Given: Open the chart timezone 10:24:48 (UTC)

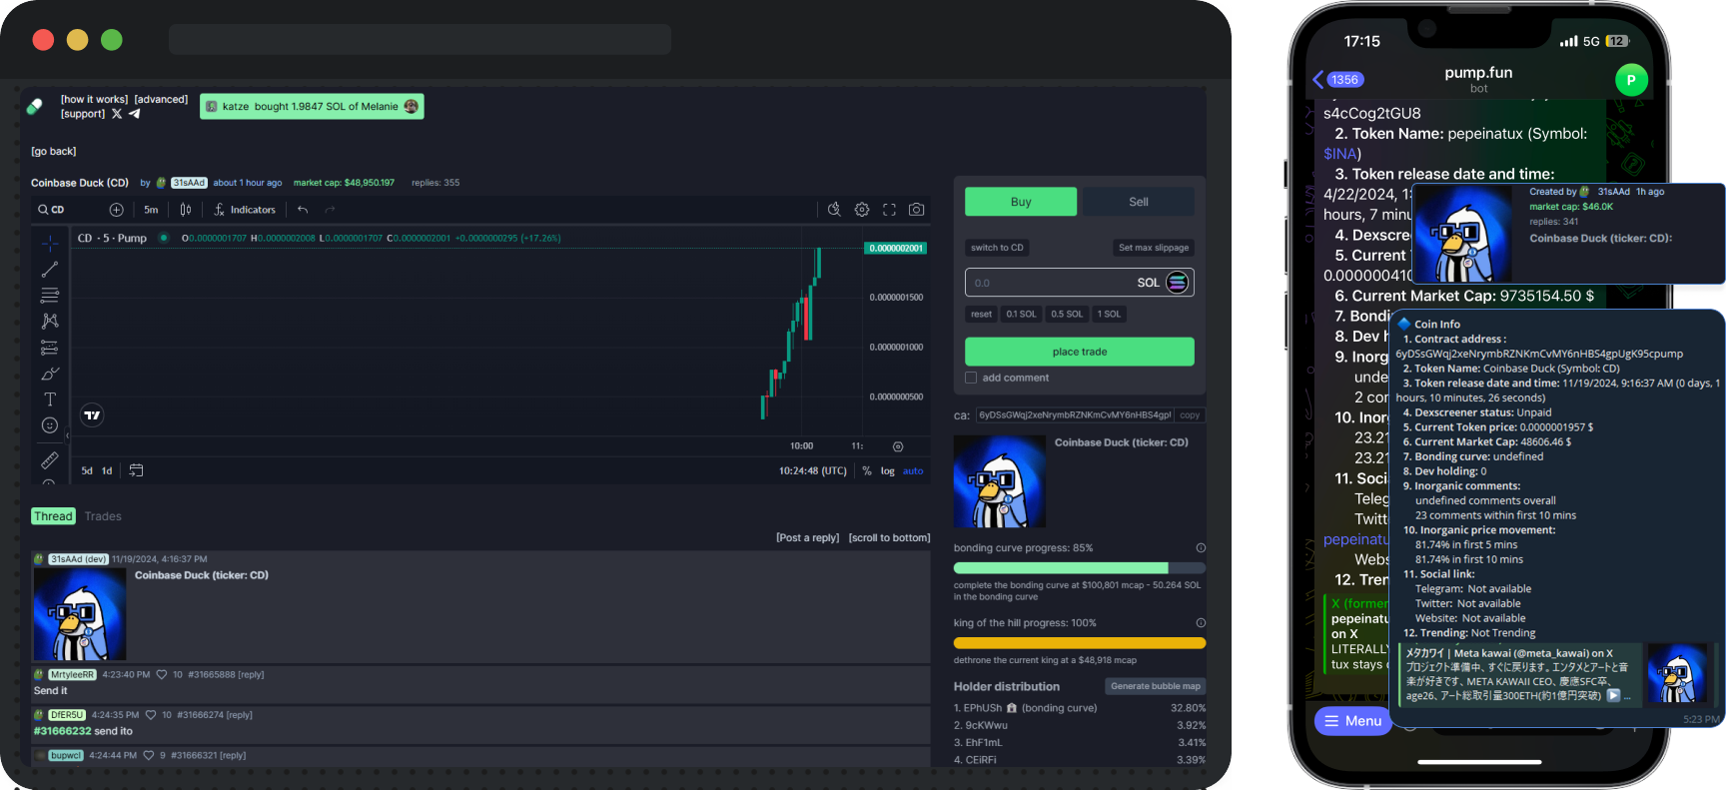Looking at the screenshot, I should pos(812,470).
